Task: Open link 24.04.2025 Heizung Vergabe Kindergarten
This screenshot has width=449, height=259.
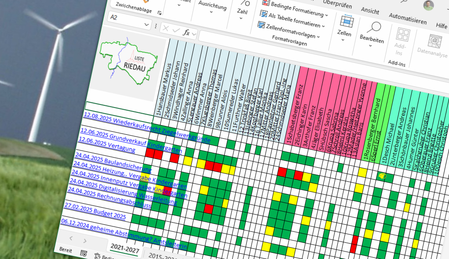Action: point(130,175)
